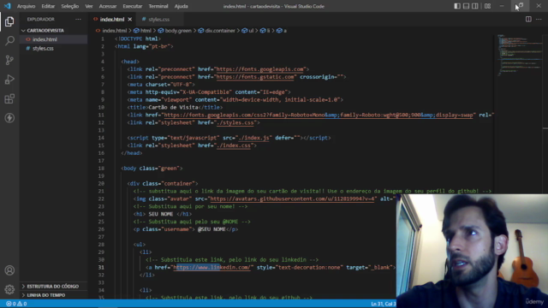This screenshot has width=548, height=308.
Task: Open the Acessar menu
Action: [108, 6]
